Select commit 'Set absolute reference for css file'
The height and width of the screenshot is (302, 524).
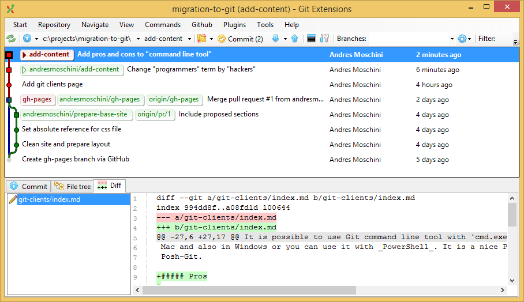(x=72, y=130)
